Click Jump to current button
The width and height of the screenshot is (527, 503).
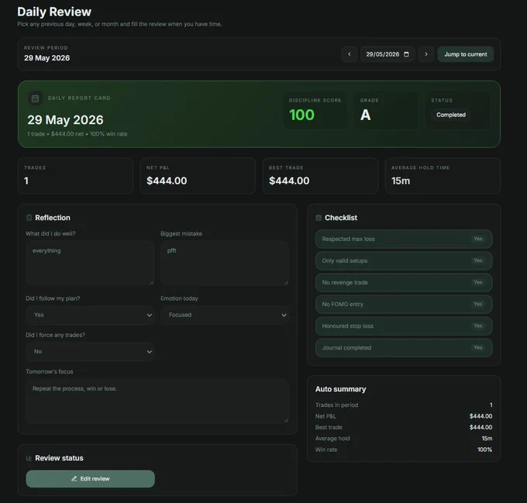point(466,54)
